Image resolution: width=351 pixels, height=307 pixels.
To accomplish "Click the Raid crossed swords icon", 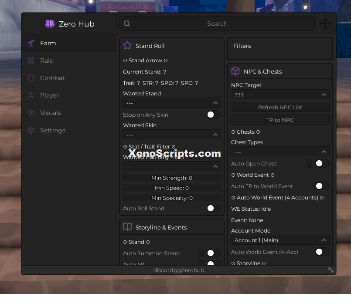I will [x=31, y=61].
